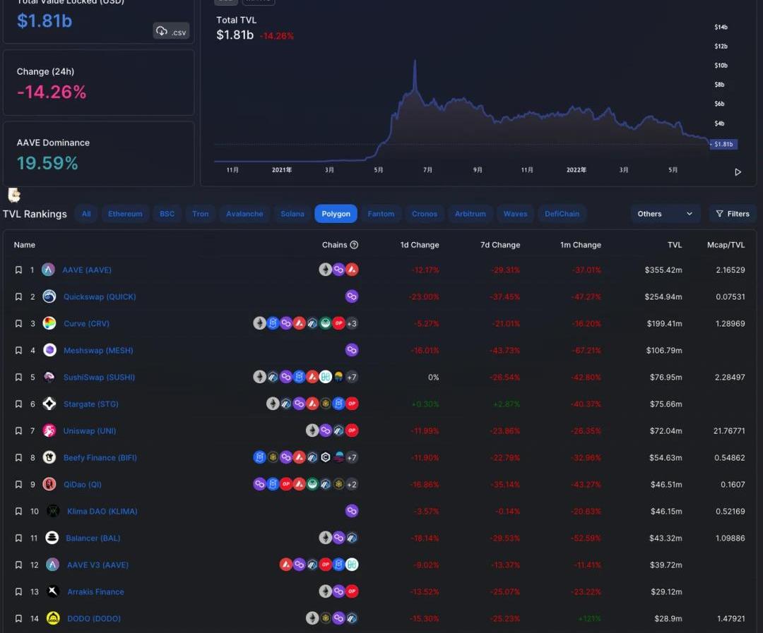Open the Filters menu
The image size is (763, 633).
pyautogui.click(x=732, y=214)
